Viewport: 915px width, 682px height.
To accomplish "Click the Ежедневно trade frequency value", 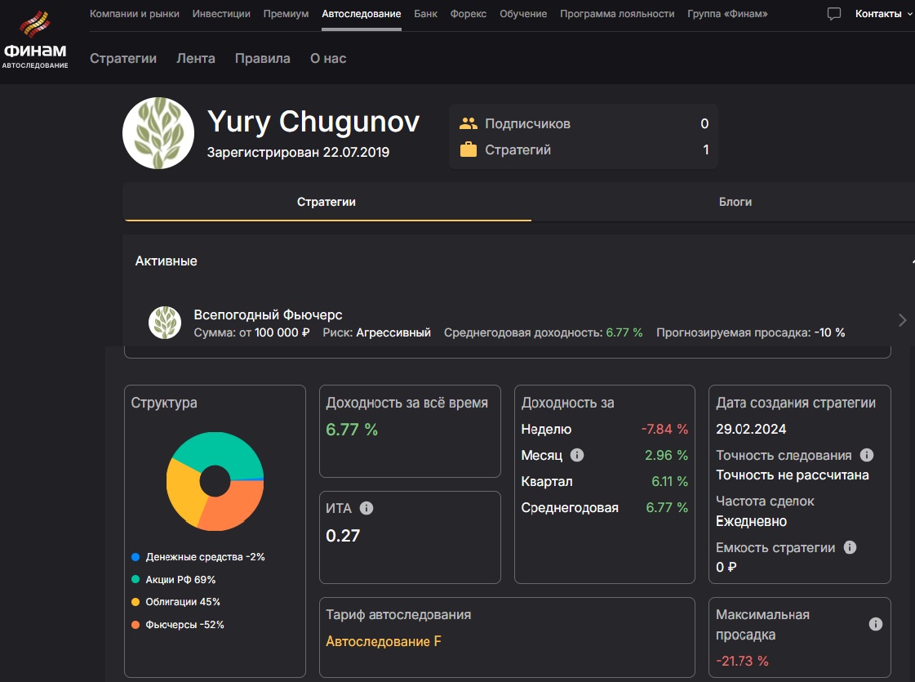I will click(x=751, y=521).
